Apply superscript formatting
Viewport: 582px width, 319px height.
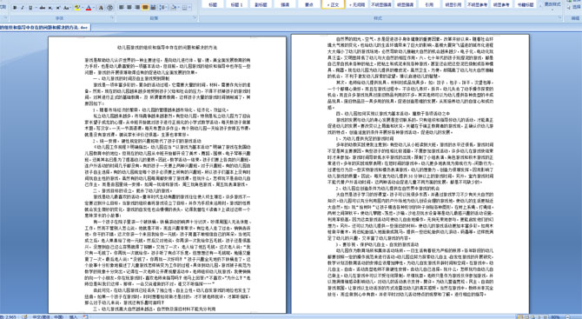tap(58, 8)
